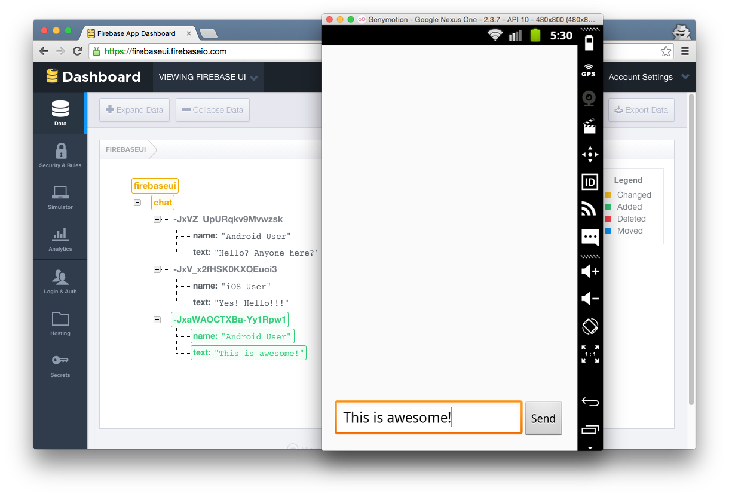This screenshot has height=497, width=729.
Task: Collapse the -JxaWAOCTXBa-Yy1Rpw1 node
Action: point(157,320)
